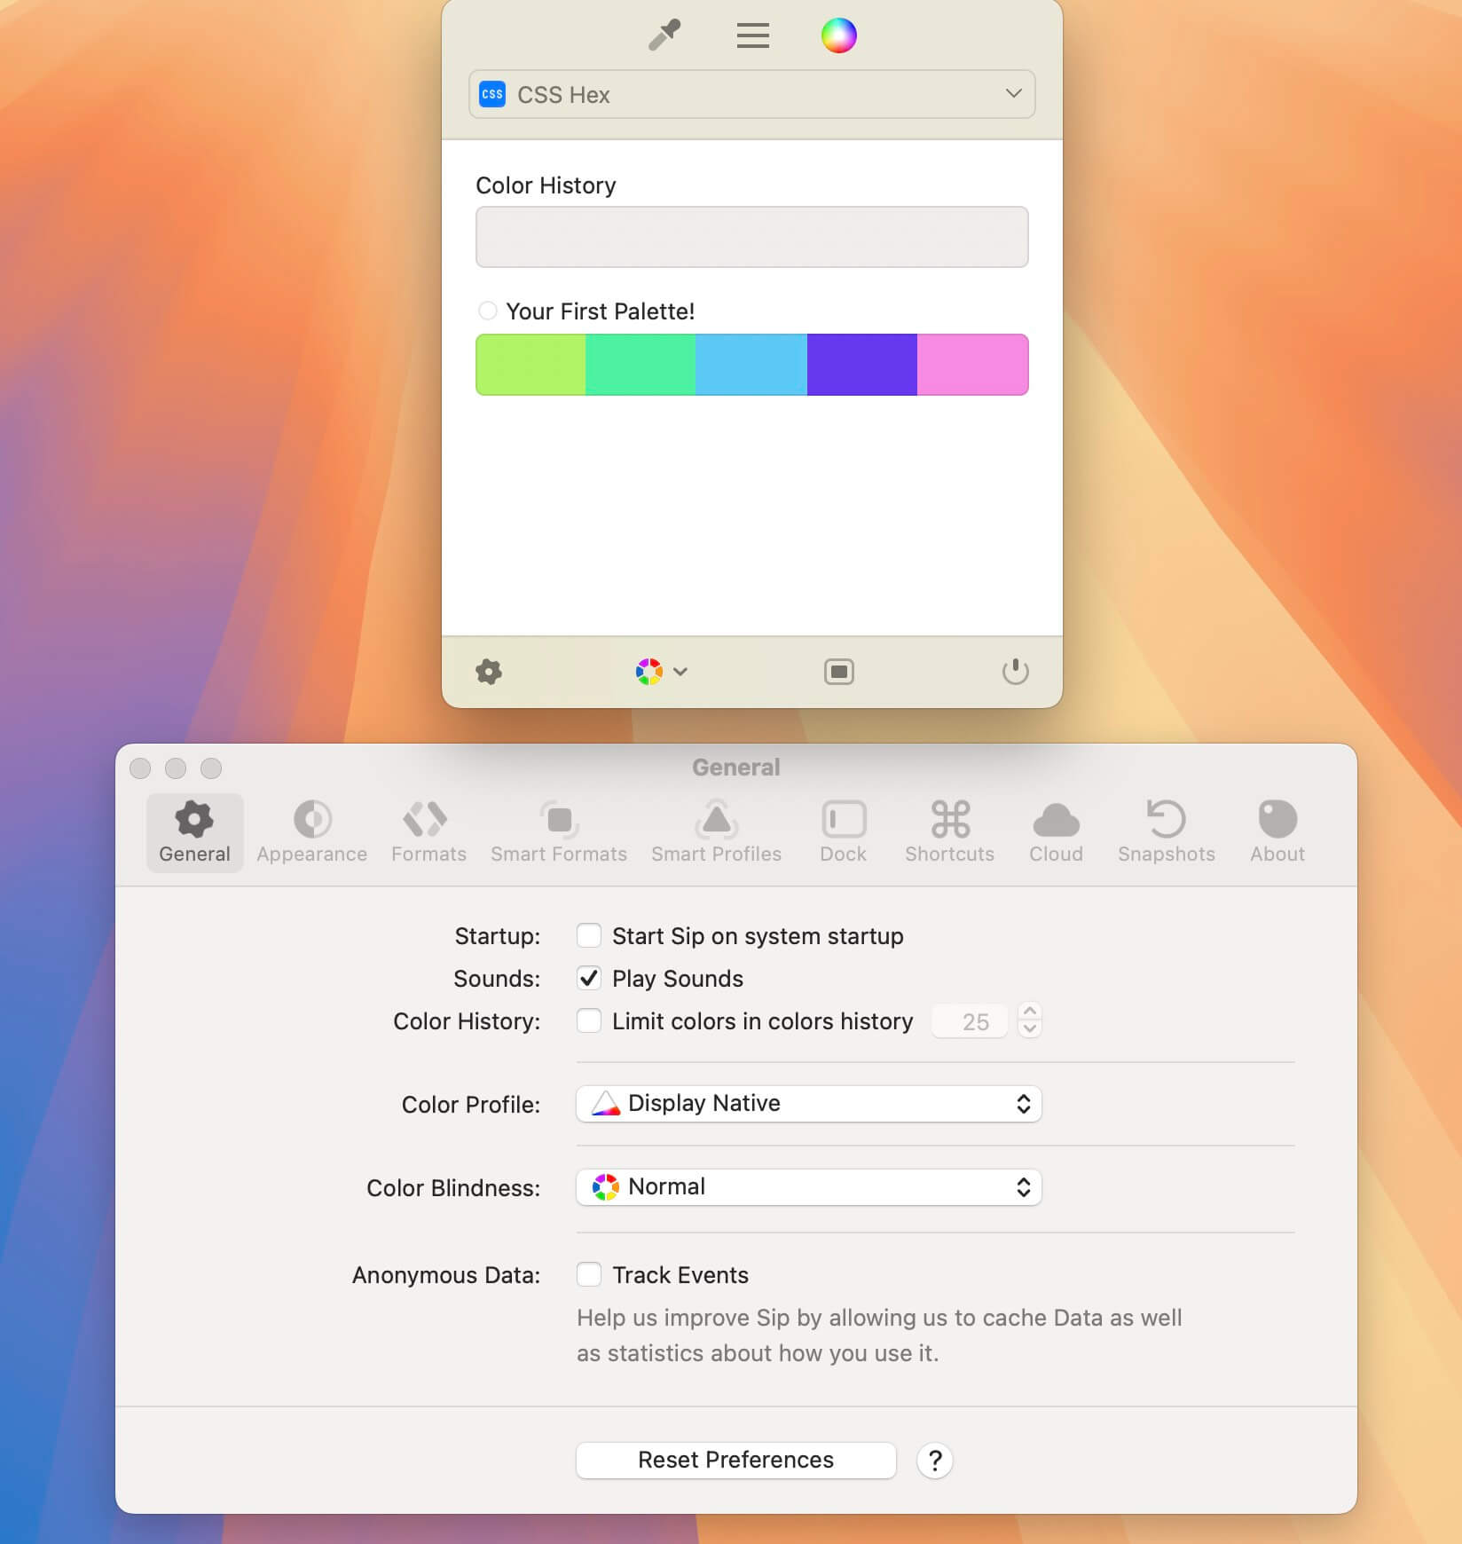Open Sip preferences via the gear icon
Image resolution: width=1462 pixels, height=1544 pixels.
[x=487, y=672]
